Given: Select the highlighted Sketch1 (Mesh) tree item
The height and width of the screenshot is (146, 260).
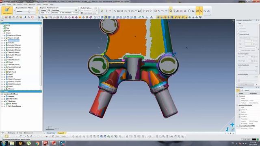Looking at the screenshot, I should tap(14, 40).
